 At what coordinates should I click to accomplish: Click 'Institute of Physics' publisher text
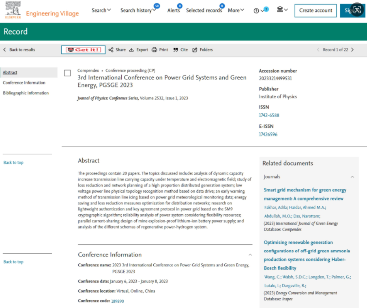(278, 97)
